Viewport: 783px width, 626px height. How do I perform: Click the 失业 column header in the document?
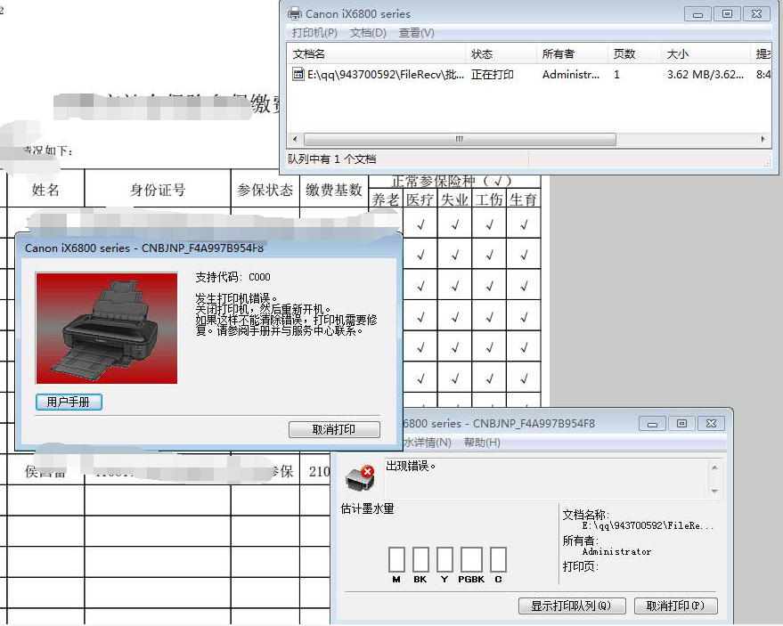coord(454,199)
